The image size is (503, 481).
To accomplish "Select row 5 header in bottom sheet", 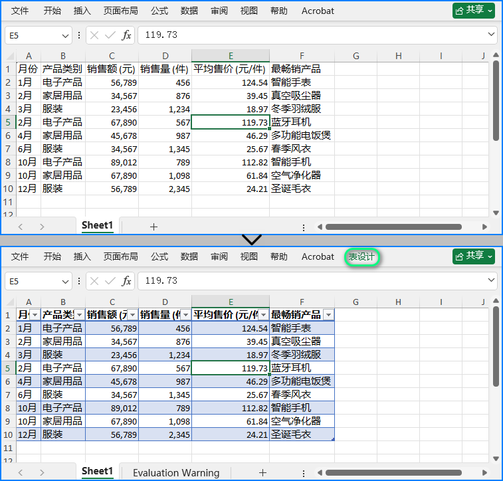I will tap(8, 368).
